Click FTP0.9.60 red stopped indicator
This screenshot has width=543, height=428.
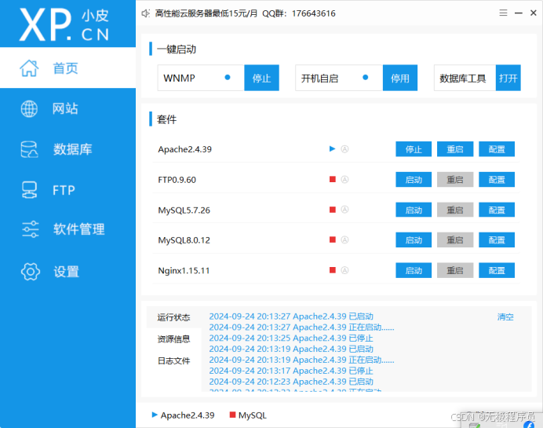click(333, 179)
